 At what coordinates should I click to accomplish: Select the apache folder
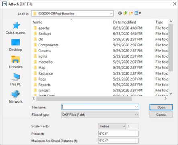click(x=44, y=28)
